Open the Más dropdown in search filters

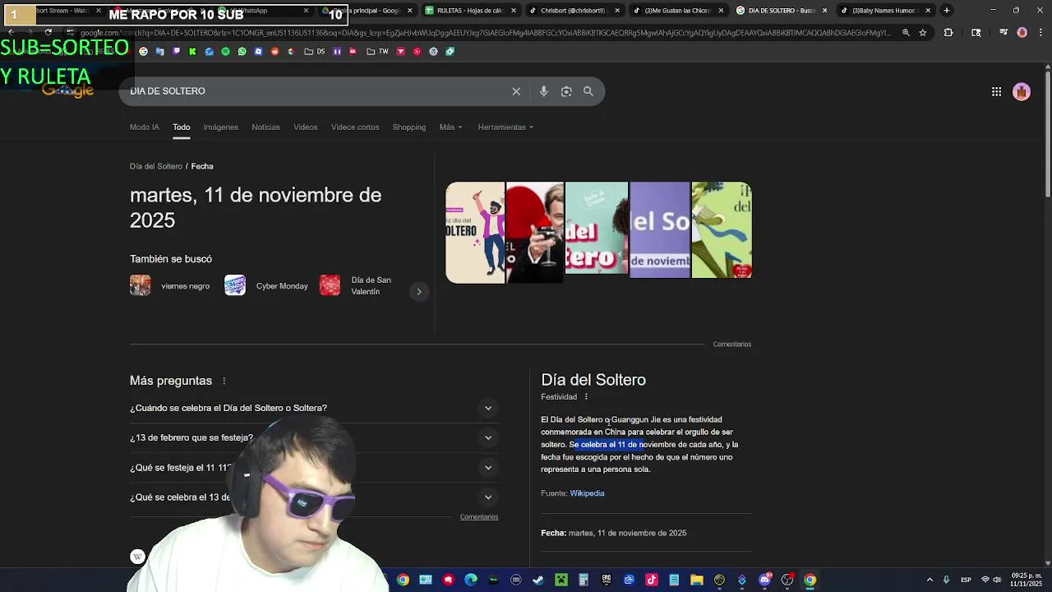450,127
